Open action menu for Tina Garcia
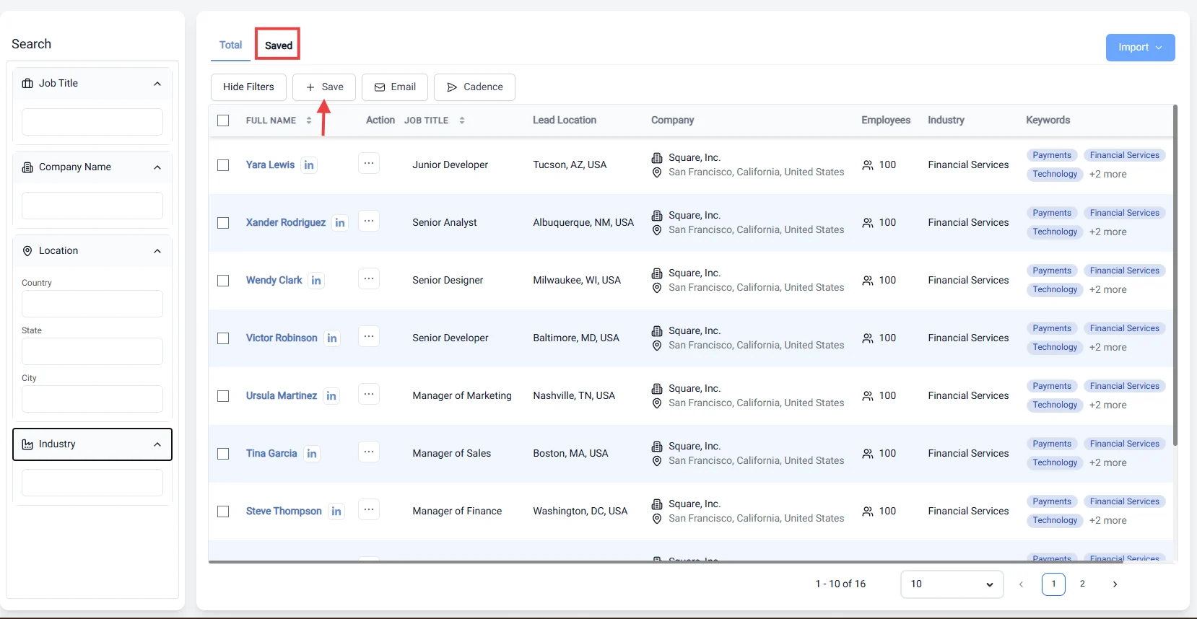 tap(369, 452)
